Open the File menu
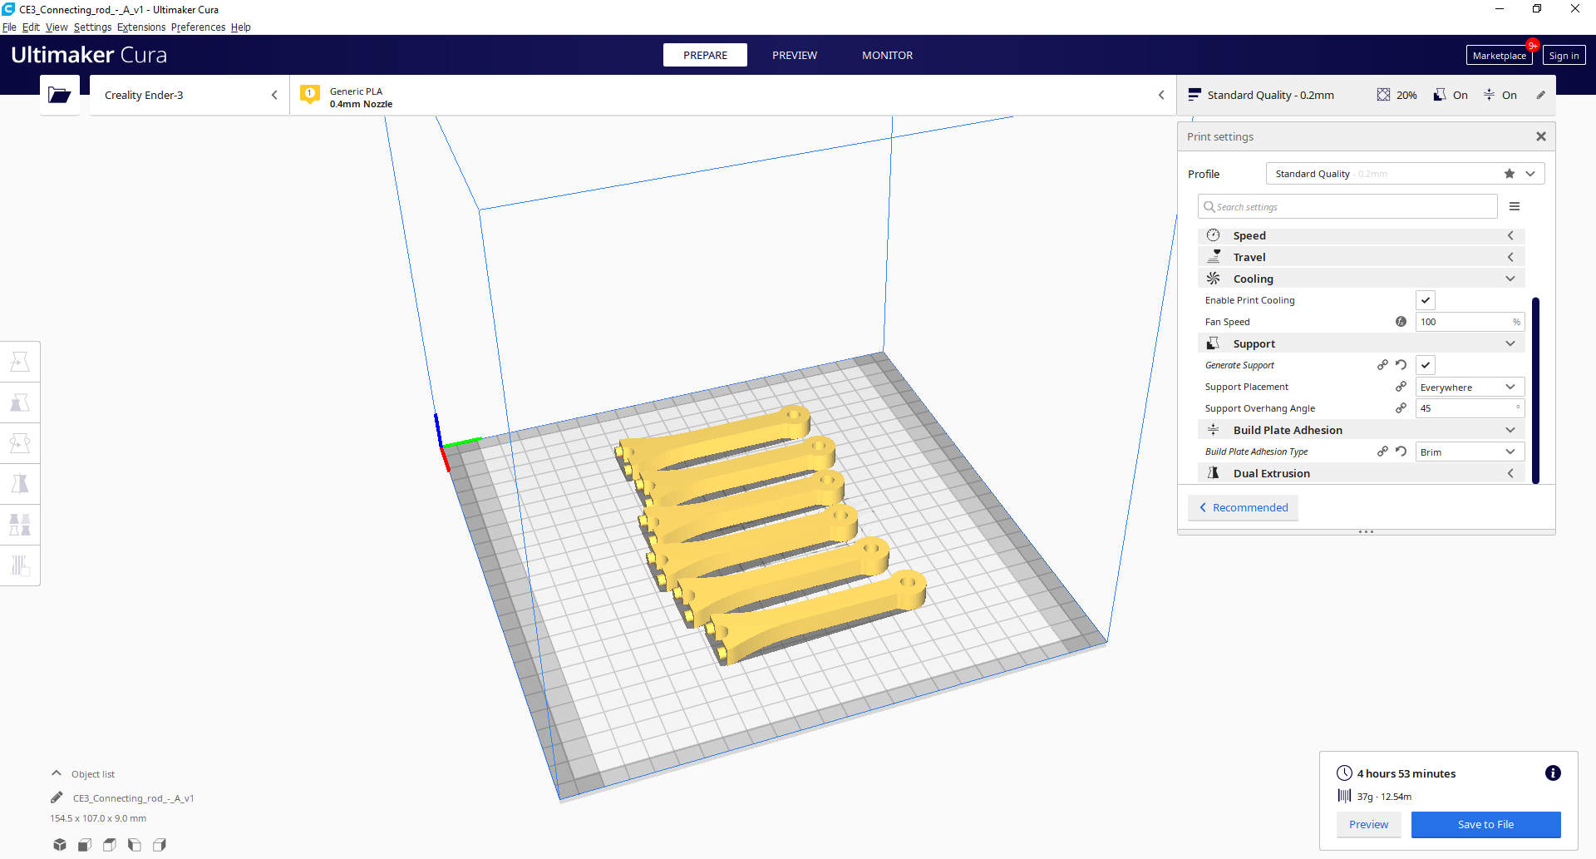This screenshot has width=1596, height=859. click(9, 27)
